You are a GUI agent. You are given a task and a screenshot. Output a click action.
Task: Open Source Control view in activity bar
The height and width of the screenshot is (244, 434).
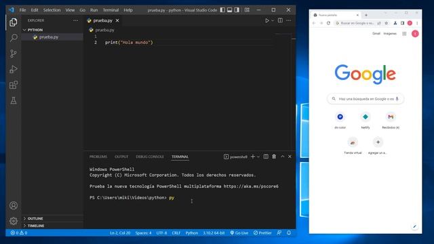[x=14, y=54]
